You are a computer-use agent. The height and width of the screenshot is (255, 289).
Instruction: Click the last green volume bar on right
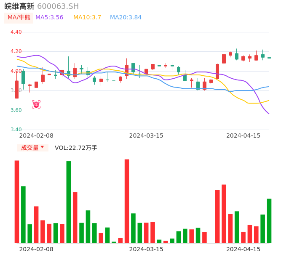[269, 220]
